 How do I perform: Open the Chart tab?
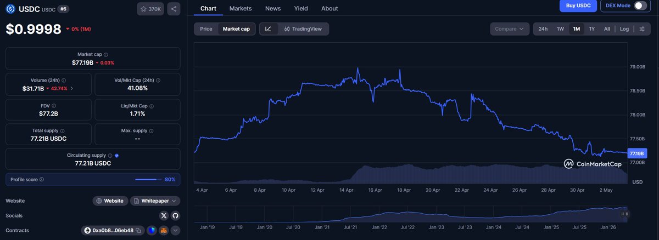208,8
